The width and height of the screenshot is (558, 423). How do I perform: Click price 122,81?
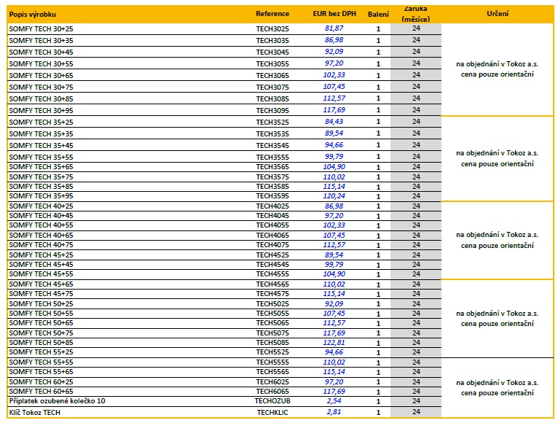coord(334,343)
